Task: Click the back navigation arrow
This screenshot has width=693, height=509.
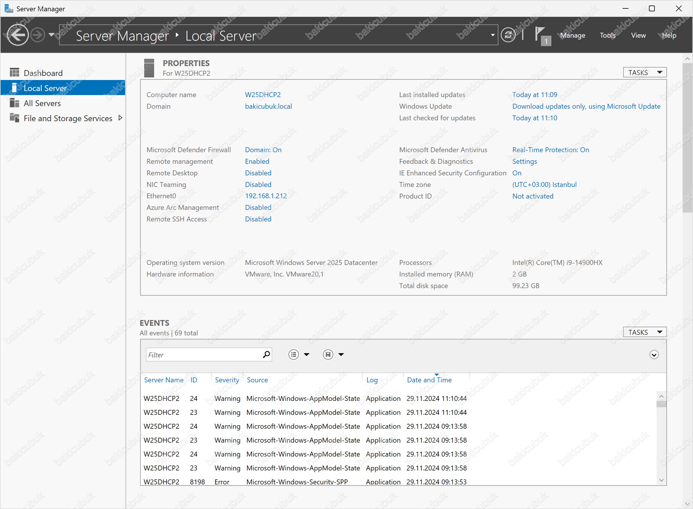Action: (18, 35)
